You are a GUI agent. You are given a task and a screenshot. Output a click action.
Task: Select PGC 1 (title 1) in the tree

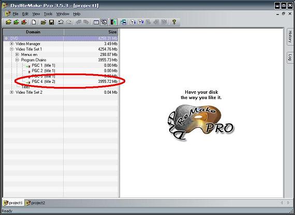(x=43, y=65)
